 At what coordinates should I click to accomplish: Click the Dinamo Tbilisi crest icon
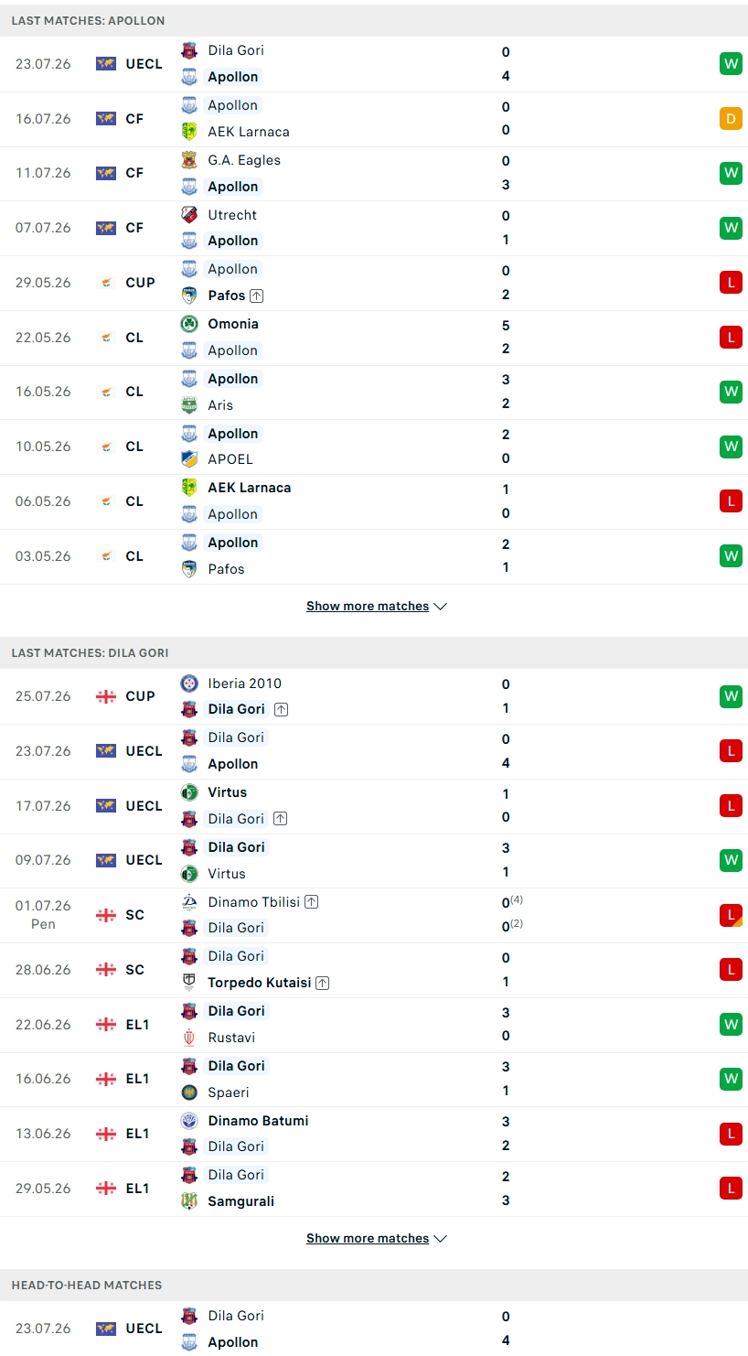(x=189, y=902)
